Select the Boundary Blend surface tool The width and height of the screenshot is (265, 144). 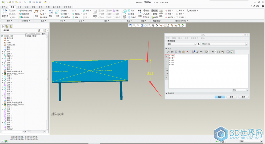coord(125,14)
